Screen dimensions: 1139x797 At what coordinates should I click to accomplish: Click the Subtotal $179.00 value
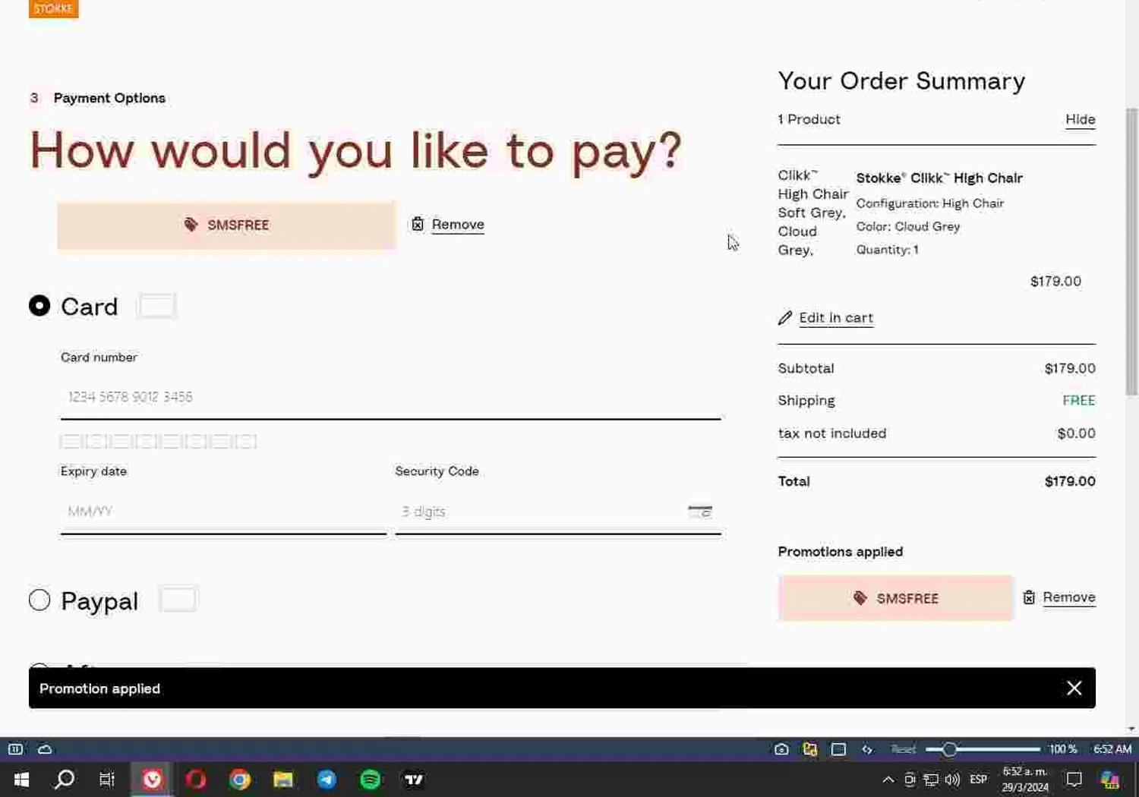[1070, 368]
